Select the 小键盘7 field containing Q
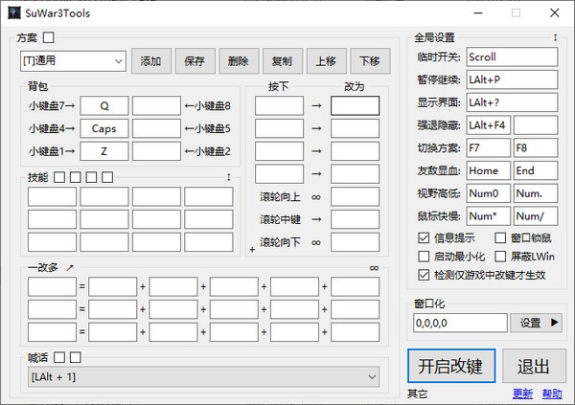Viewport: 575px width, 405px height. point(104,106)
